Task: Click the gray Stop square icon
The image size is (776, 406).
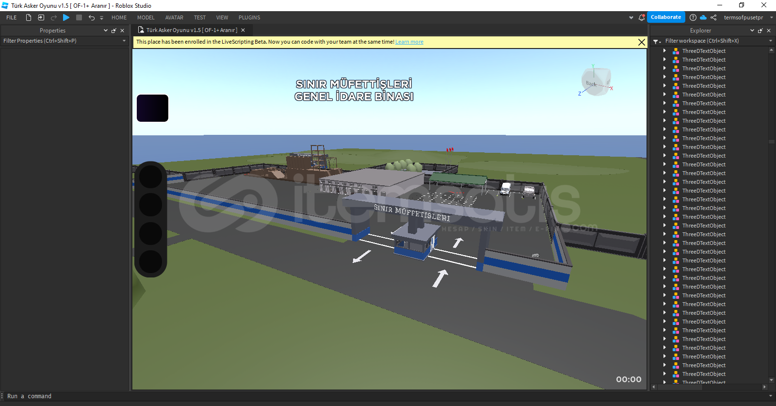Action: (x=79, y=17)
